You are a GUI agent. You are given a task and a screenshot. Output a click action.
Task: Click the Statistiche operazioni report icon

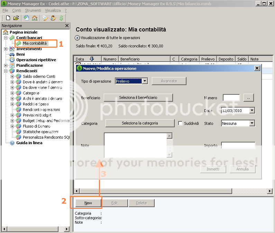(18, 132)
